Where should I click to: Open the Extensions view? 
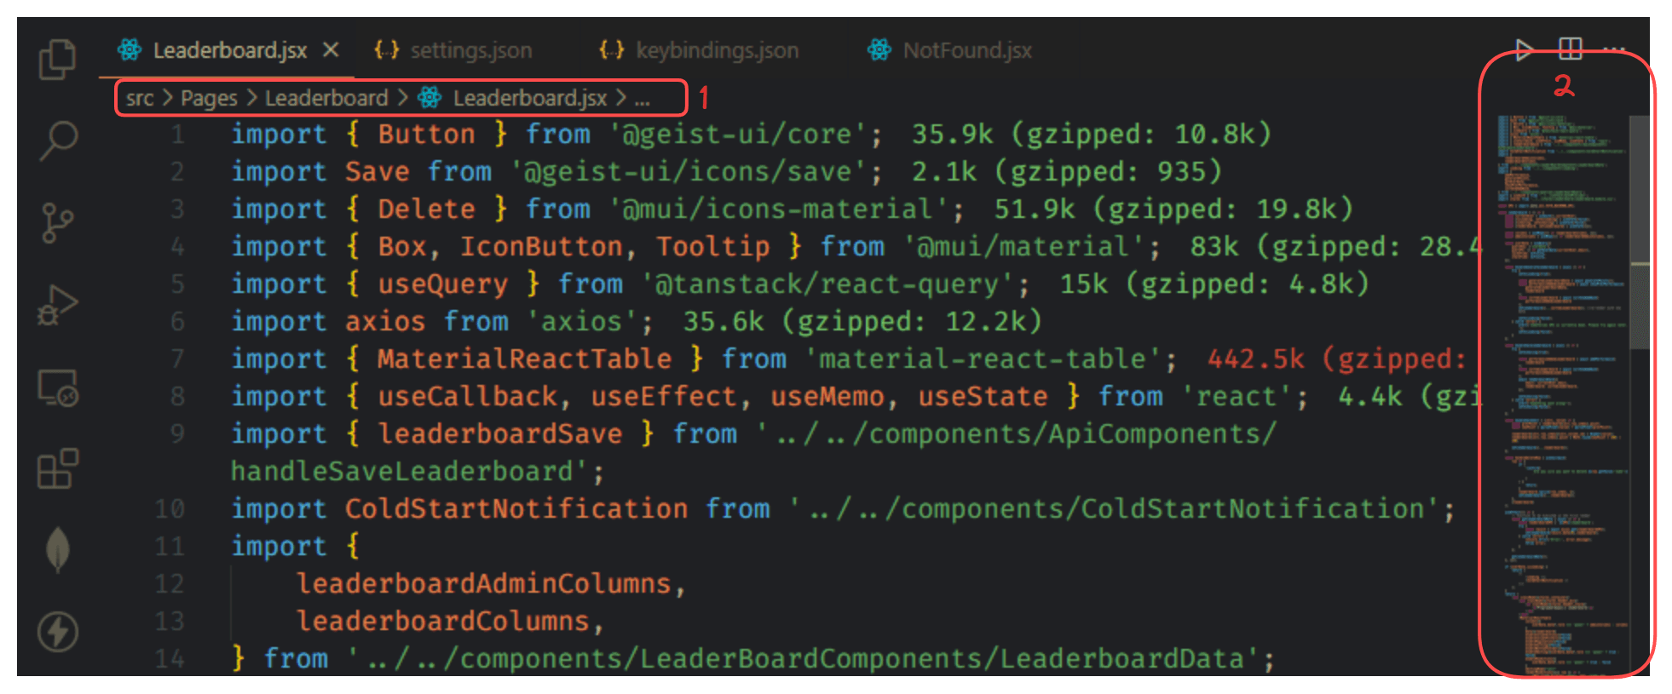pyautogui.click(x=57, y=468)
